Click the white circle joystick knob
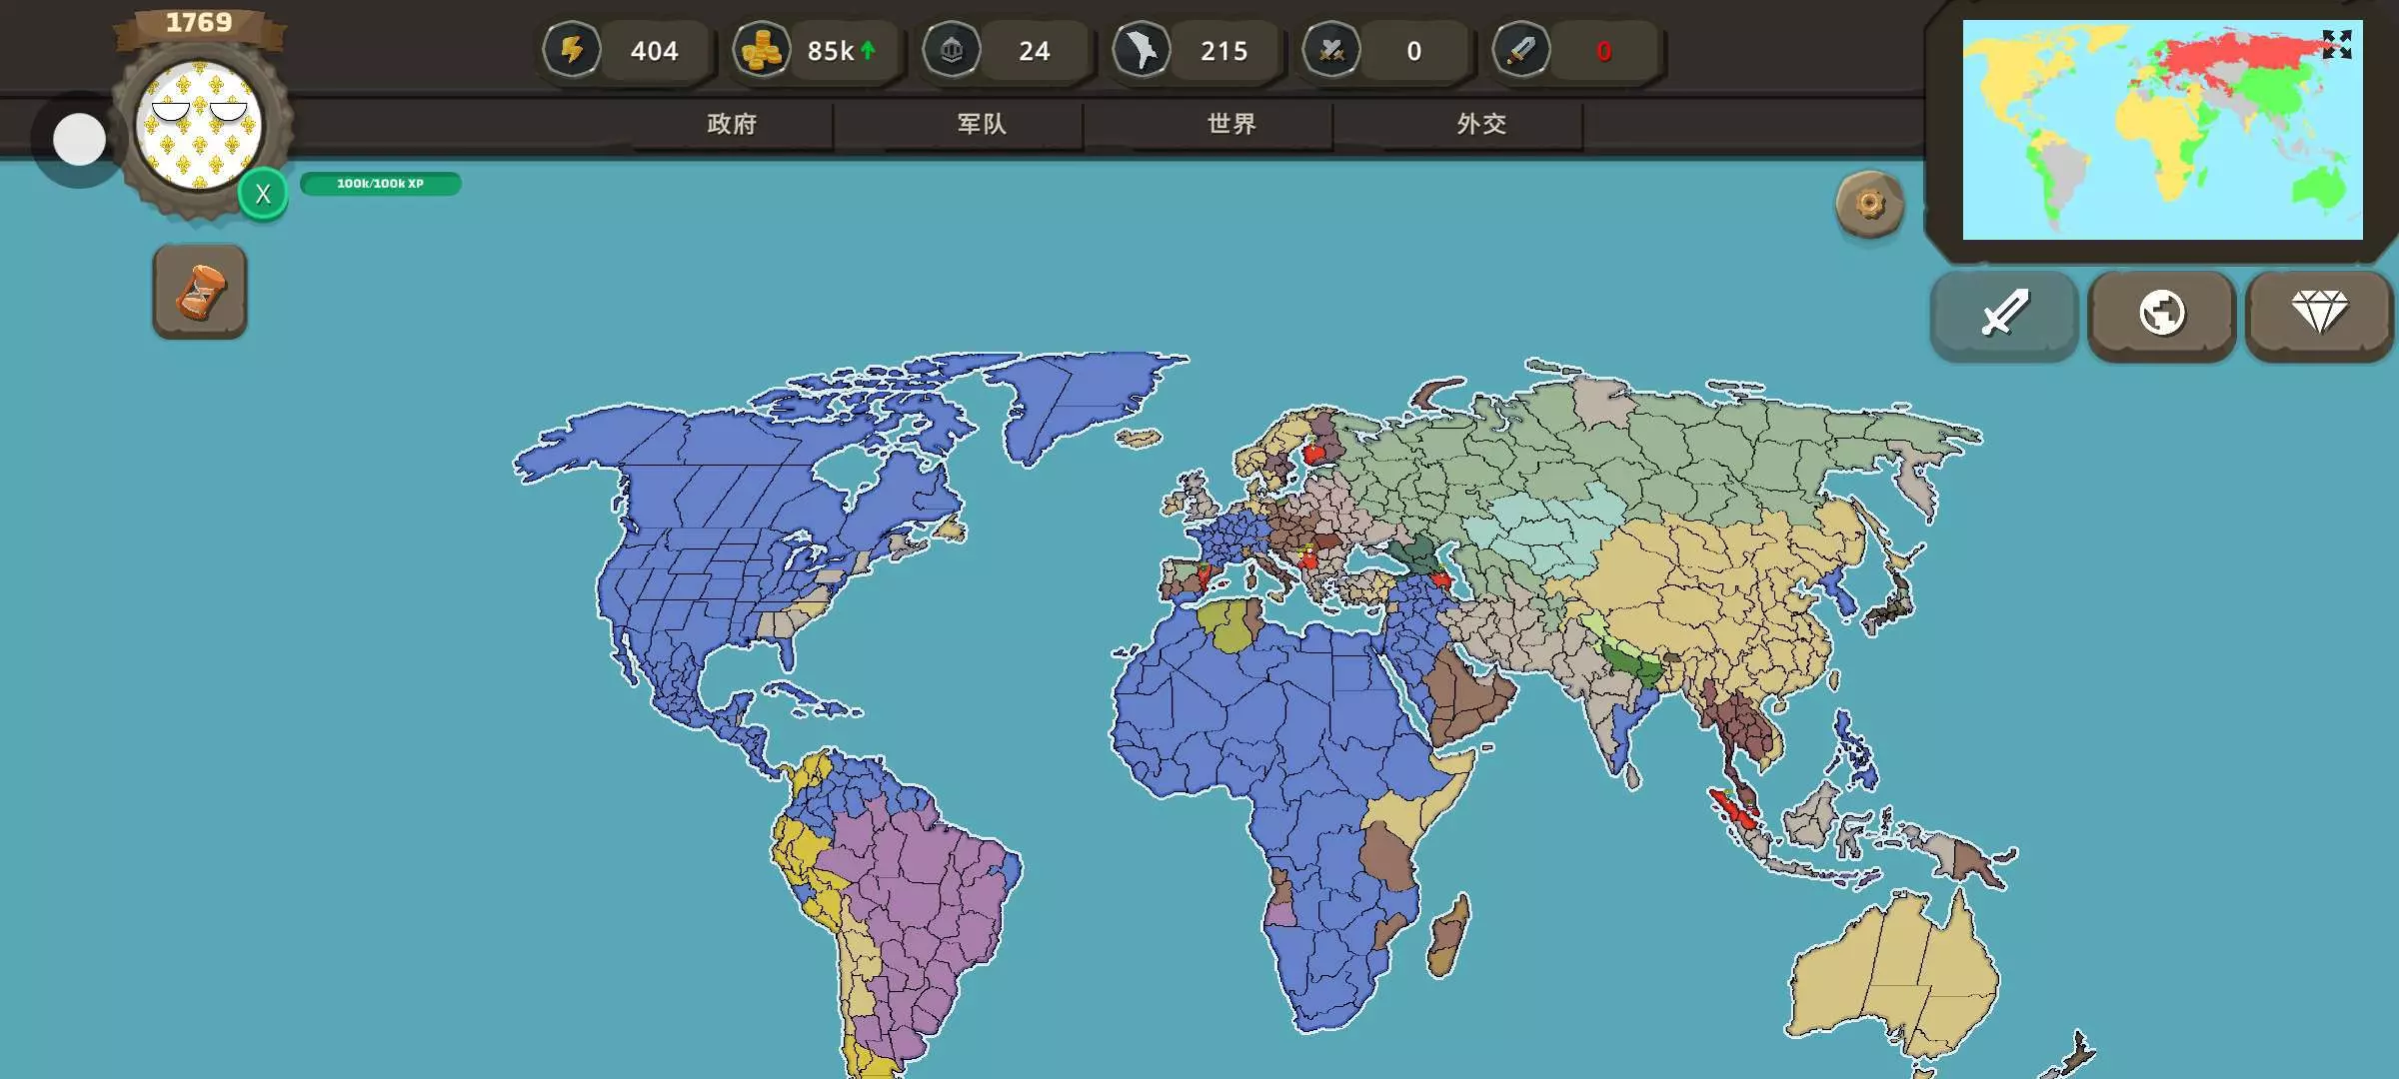The height and width of the screenshot is (1079, 2399). point(79,139)
